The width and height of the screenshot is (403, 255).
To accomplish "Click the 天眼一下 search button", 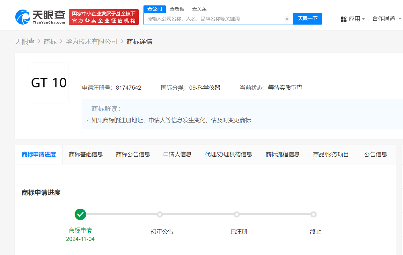I will tap(308, 19).
